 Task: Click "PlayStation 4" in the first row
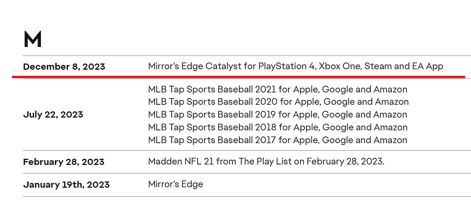point(286,66)
